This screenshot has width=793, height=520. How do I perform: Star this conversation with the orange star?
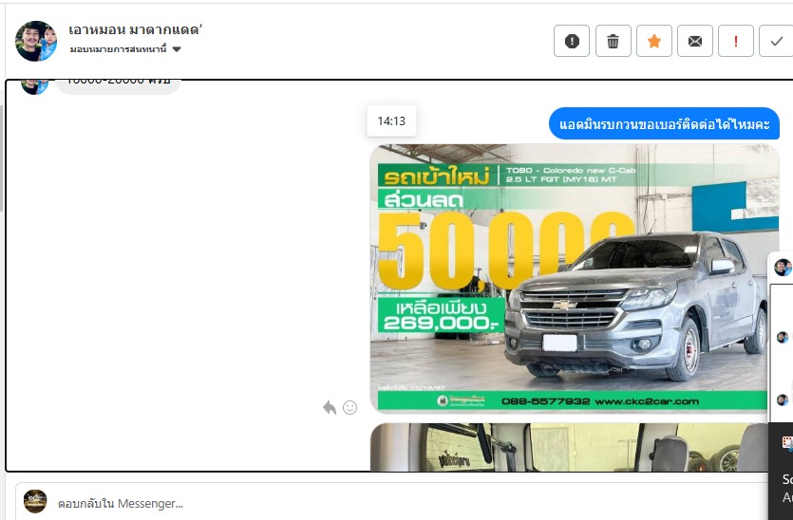[654, 41]
